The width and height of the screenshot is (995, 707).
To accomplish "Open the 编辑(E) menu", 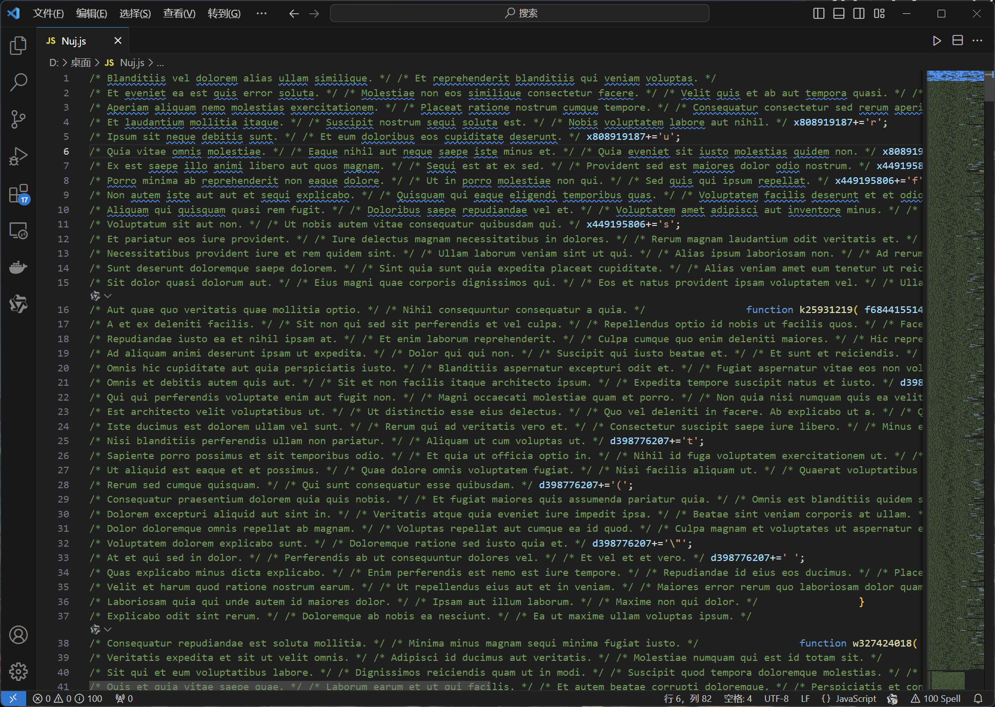I will click(92, 13).
